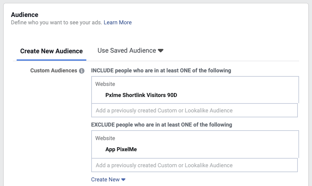Click Website label in exclude box

pos(105,138)
